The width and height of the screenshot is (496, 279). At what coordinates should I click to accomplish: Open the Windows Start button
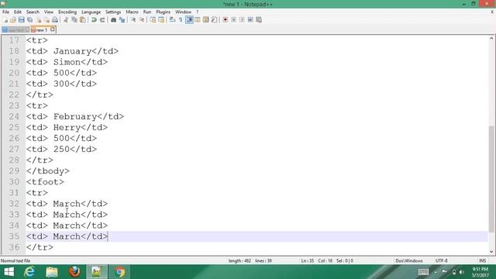coord(9,272)
